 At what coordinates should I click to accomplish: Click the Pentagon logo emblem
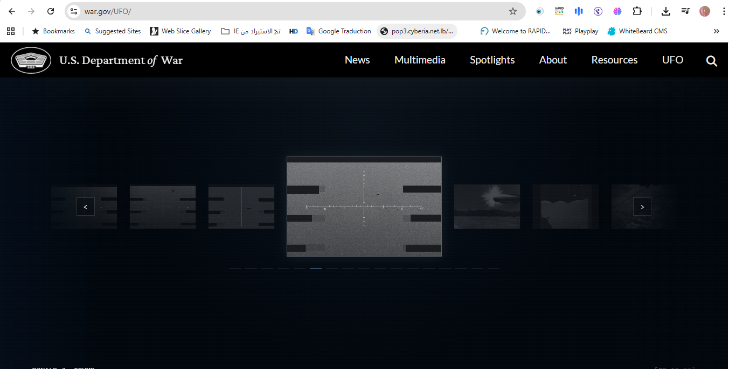pos(31,60)
